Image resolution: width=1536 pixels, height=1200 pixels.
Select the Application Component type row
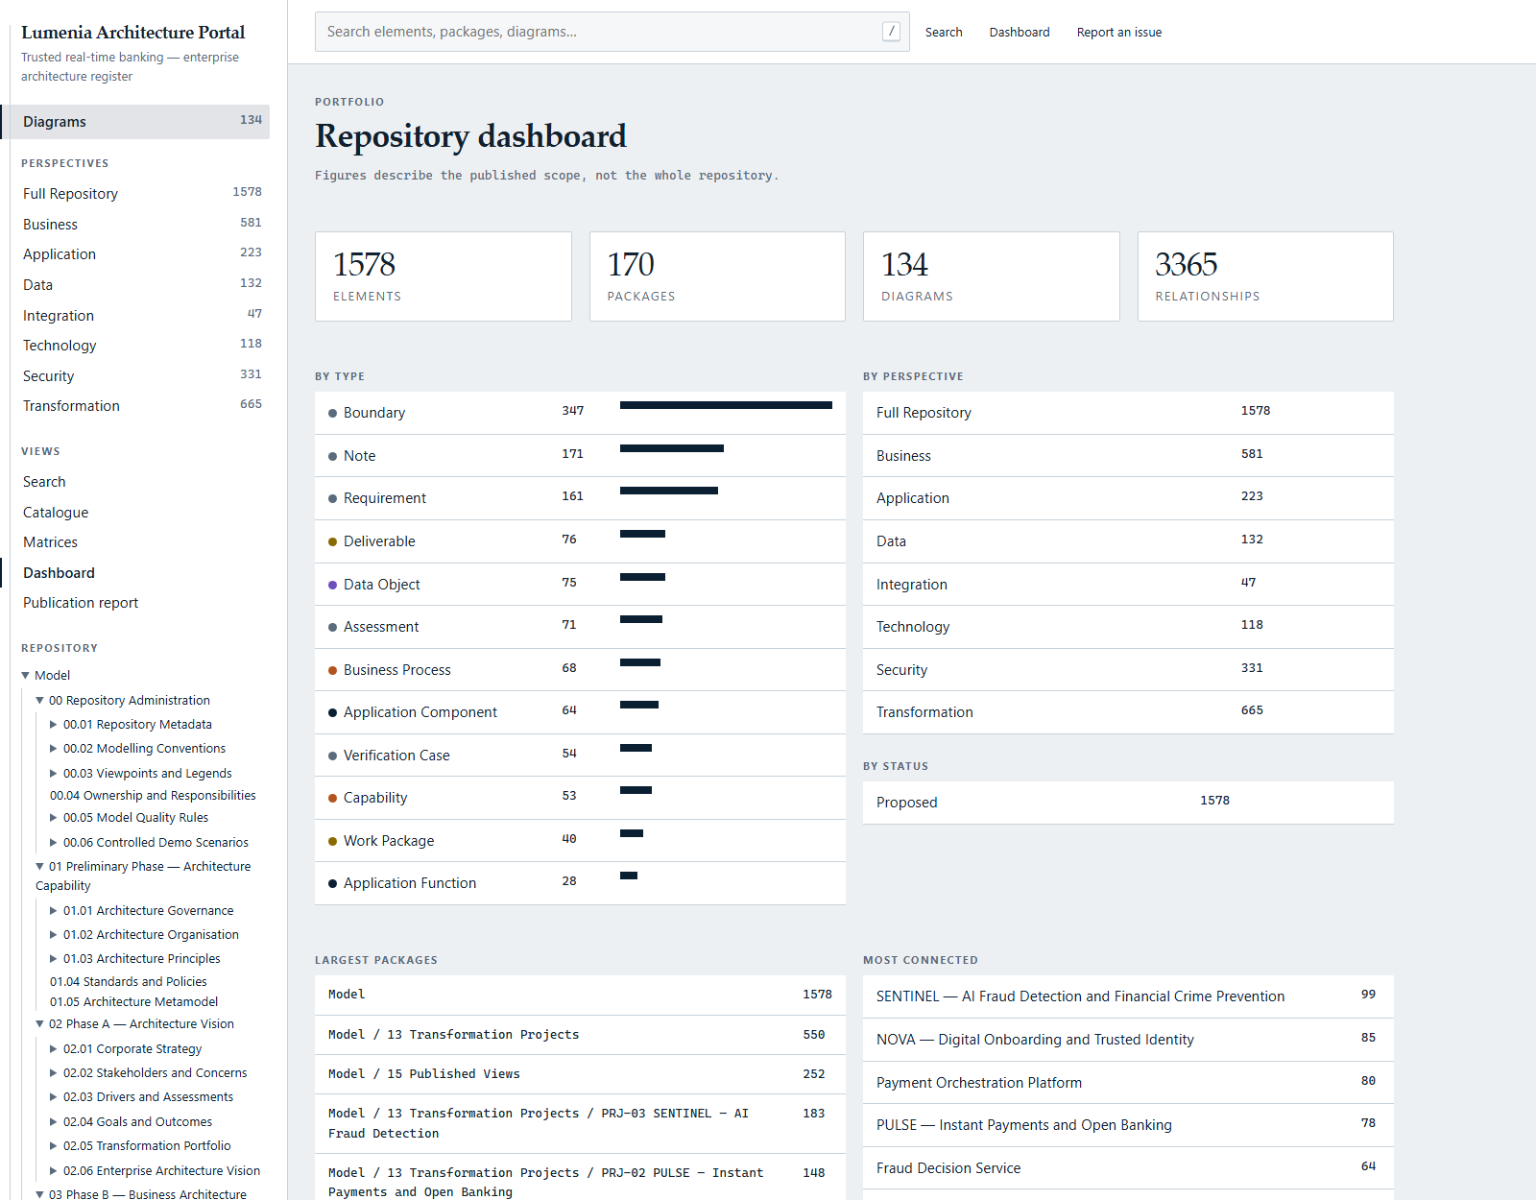coord(580,712)
